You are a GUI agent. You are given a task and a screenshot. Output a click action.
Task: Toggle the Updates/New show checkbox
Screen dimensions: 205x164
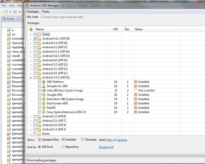tap(39, 139)
